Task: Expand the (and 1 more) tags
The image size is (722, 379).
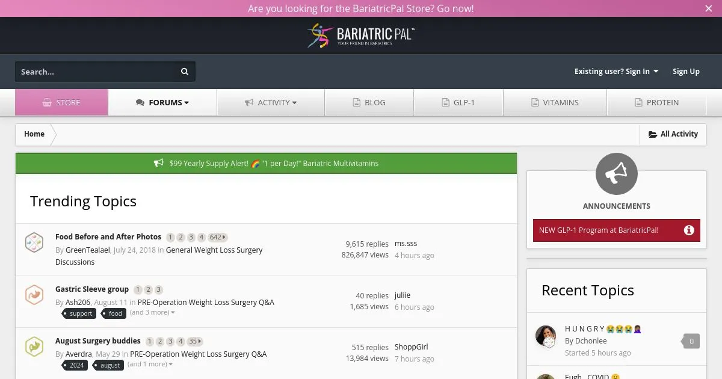Action: click(x=150, y=365)
